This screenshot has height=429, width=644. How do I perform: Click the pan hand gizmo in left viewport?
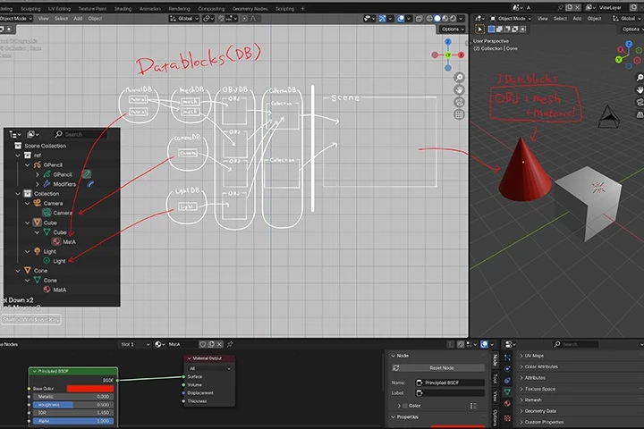459,89
